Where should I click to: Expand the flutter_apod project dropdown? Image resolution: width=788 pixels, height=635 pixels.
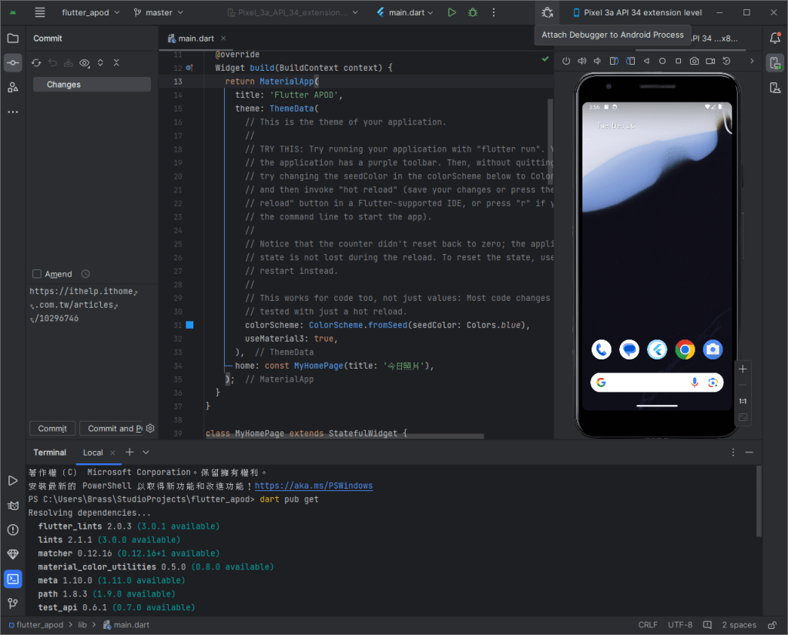[90, 12]
